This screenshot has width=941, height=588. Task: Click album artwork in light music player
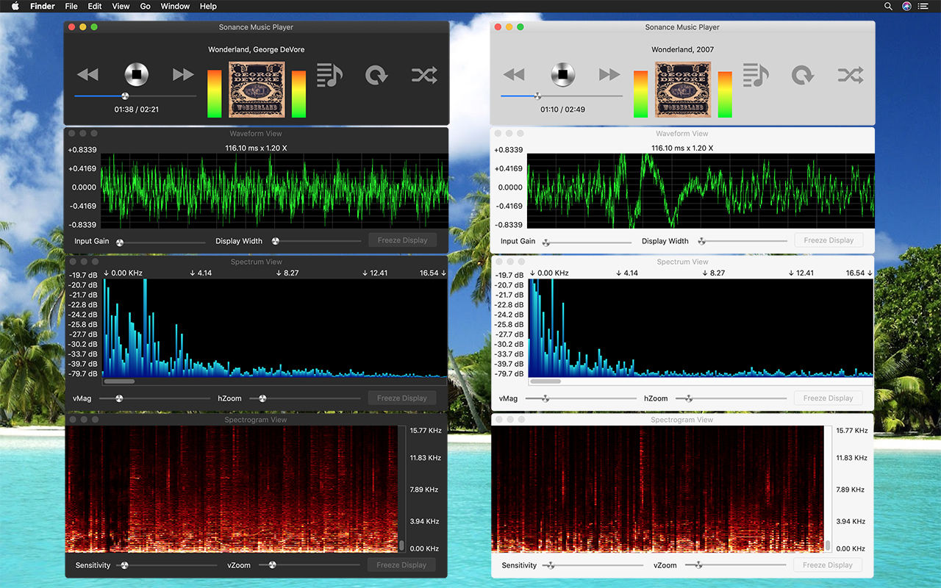tap(683, 89)
